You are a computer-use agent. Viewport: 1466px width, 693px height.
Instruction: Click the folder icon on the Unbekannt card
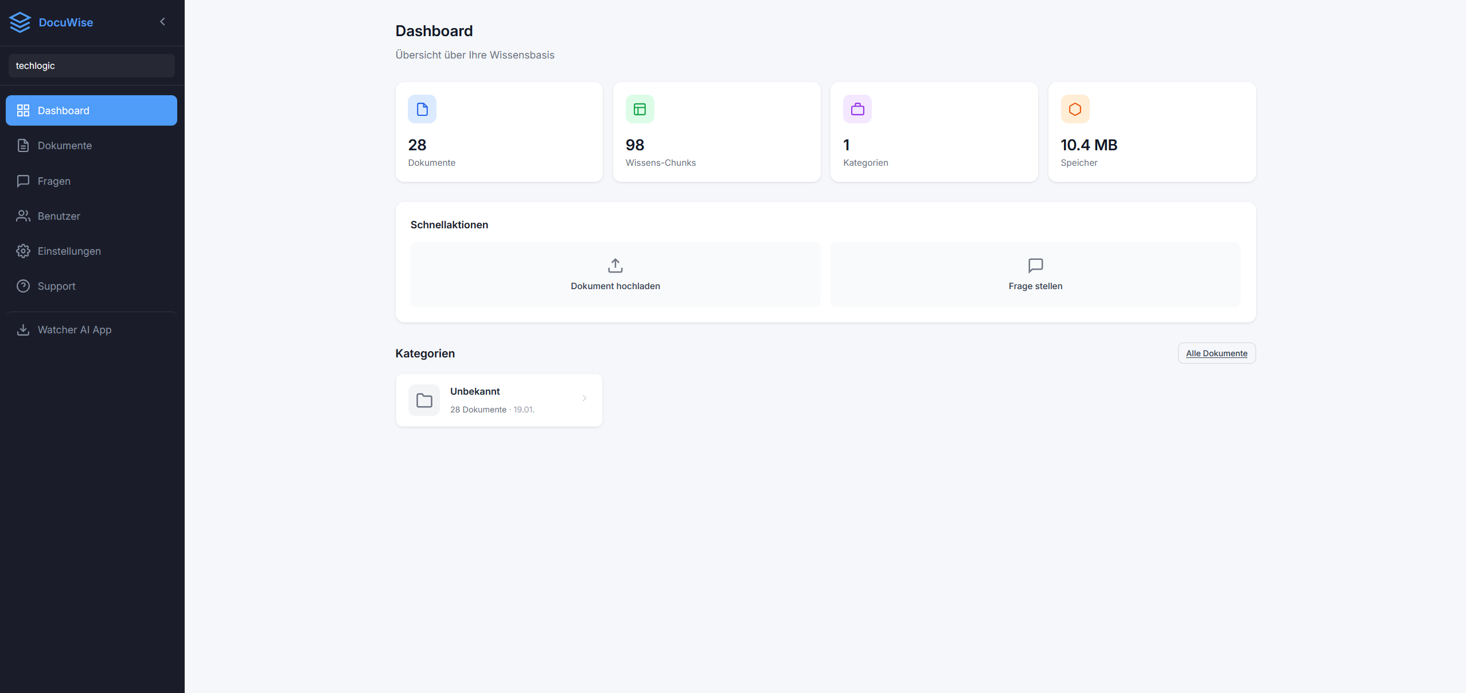click(424, 400)
